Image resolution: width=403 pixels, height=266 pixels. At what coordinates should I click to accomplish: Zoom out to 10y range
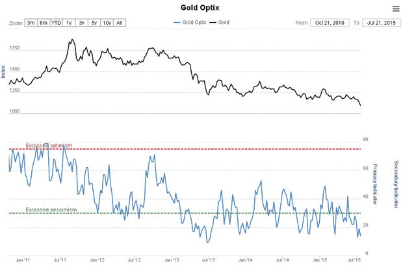pos(107,23)
